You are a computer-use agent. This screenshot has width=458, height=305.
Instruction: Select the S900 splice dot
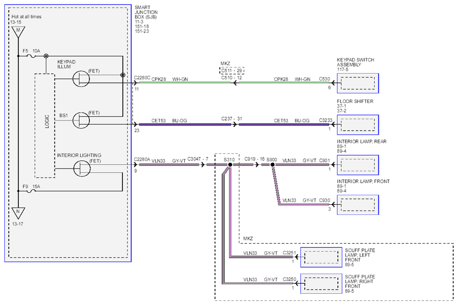(x=273, y=165)
